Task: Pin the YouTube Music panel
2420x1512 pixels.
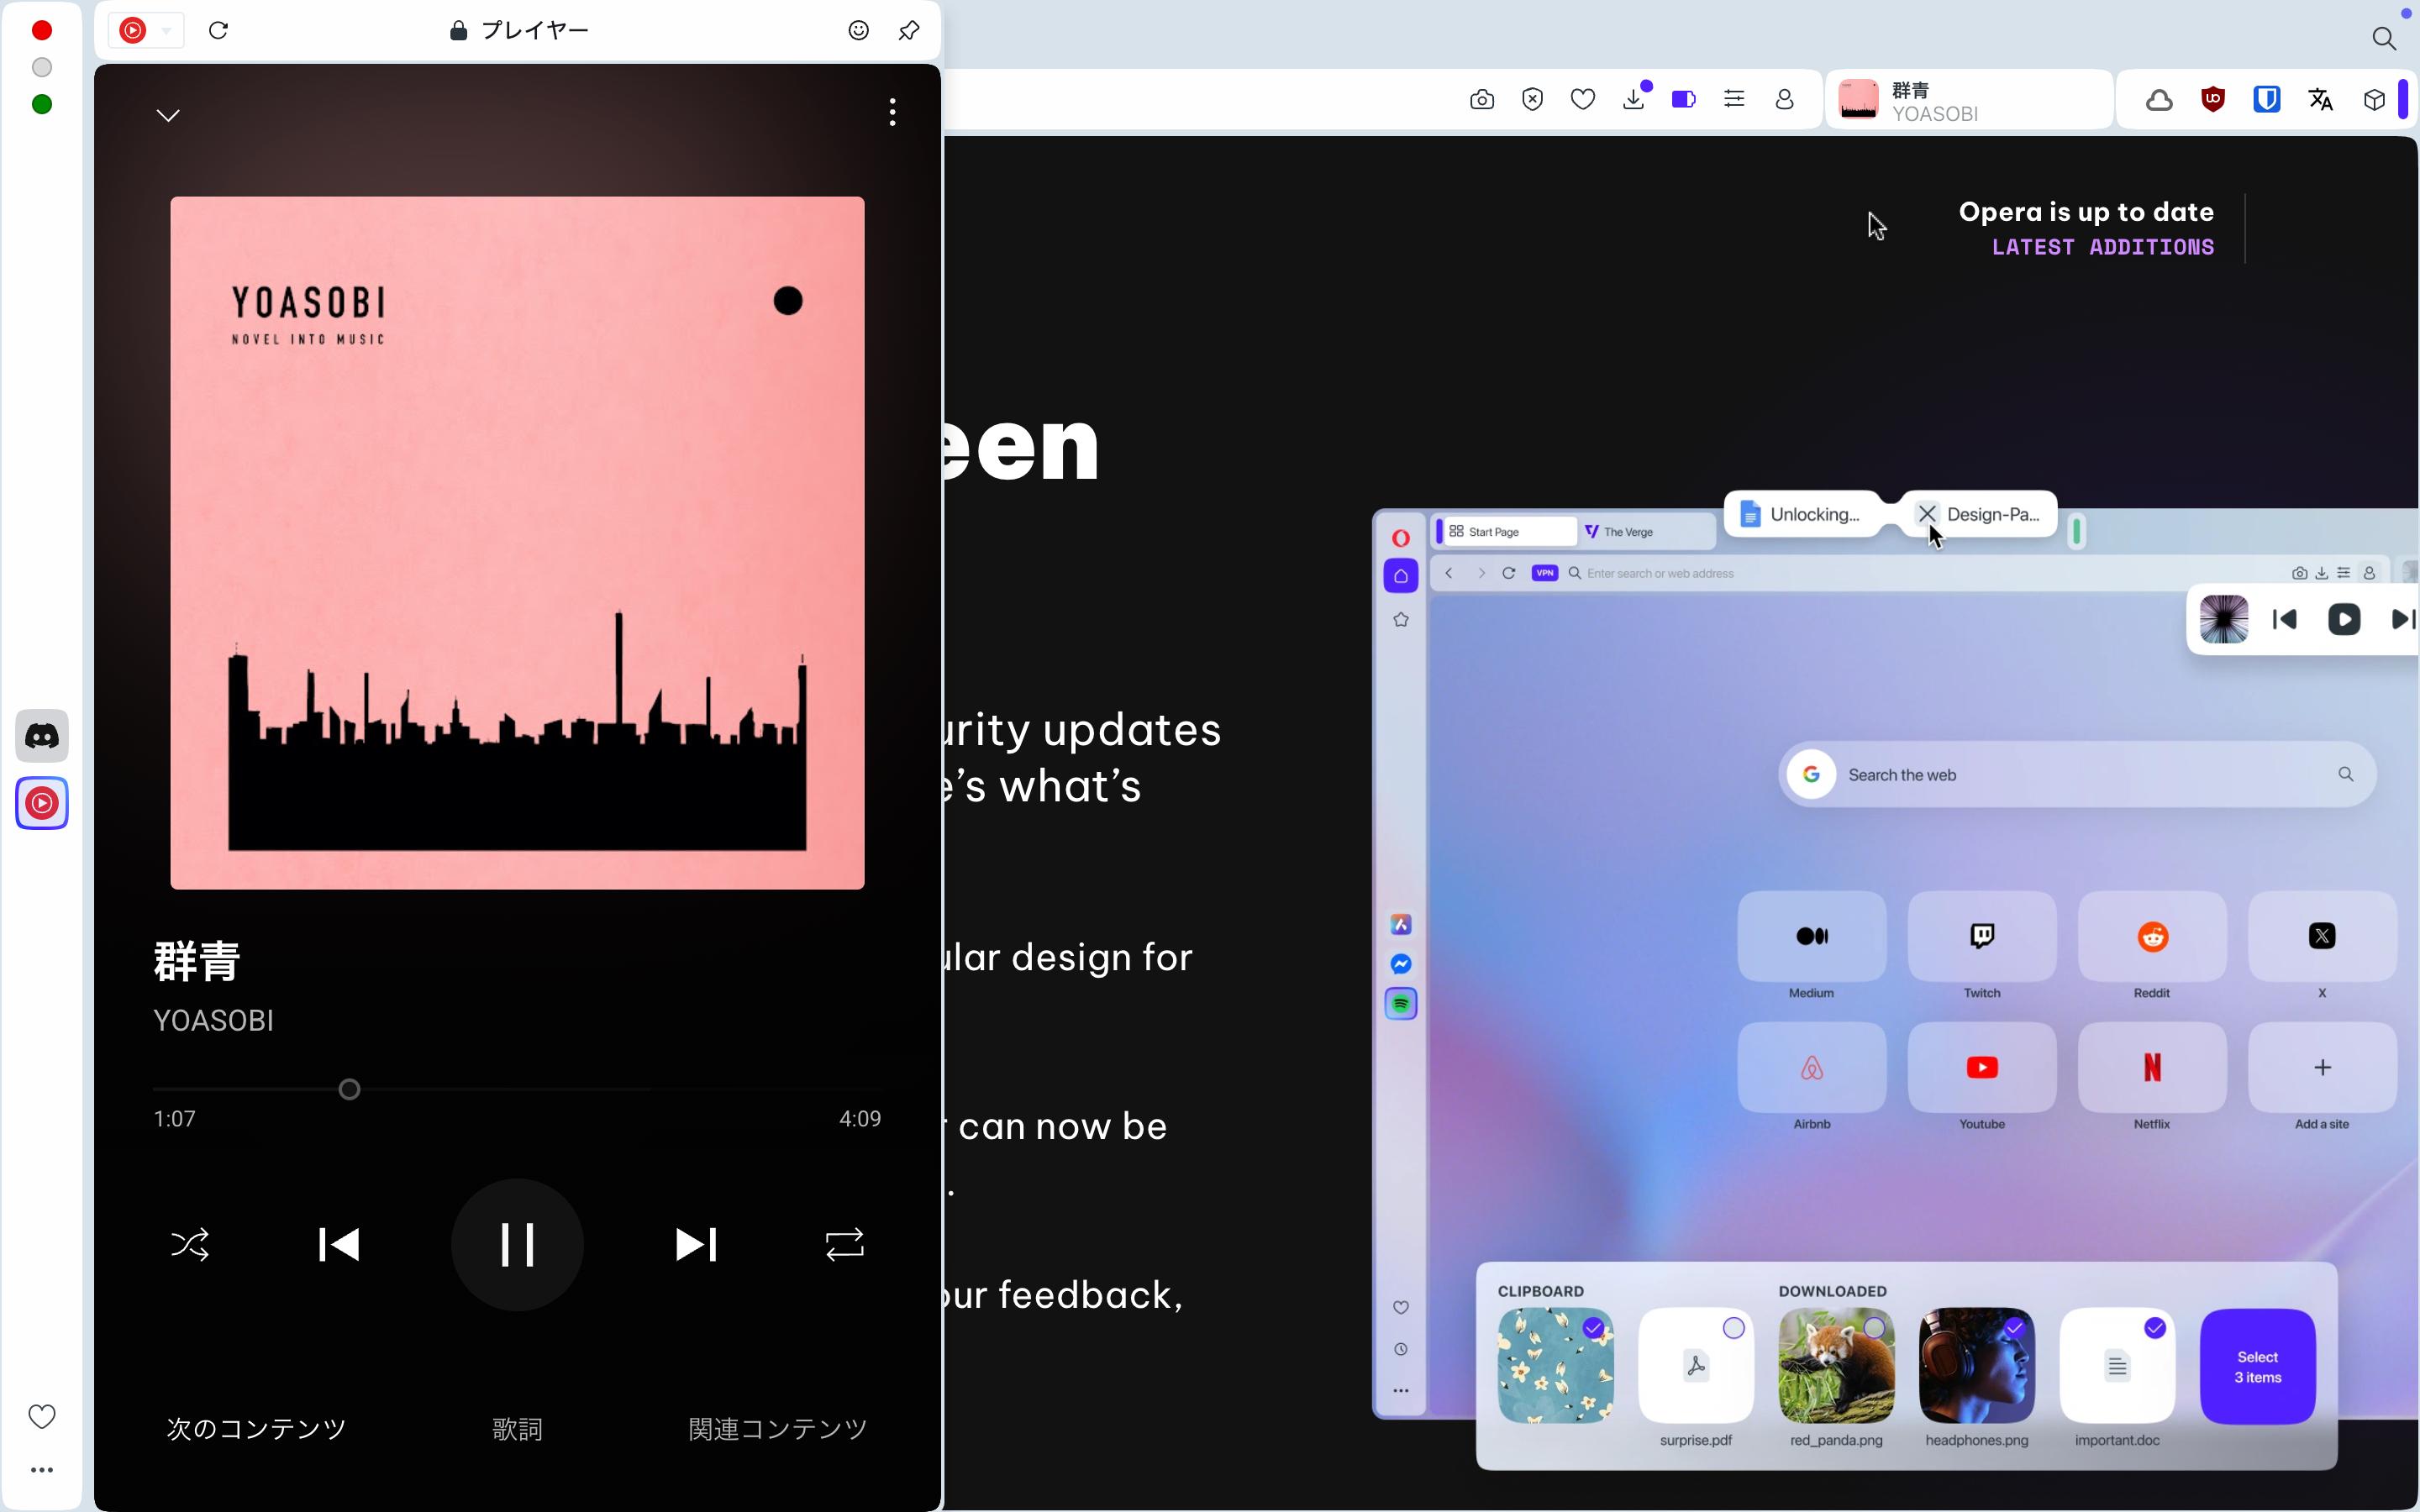Action: click(x=909, y=30)
